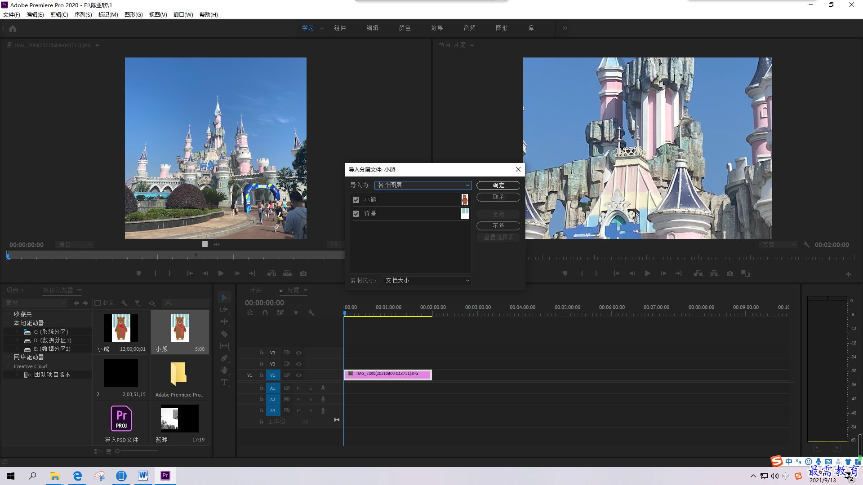
Task: Export frame camera in Source monitor
Action: point(303,273)
